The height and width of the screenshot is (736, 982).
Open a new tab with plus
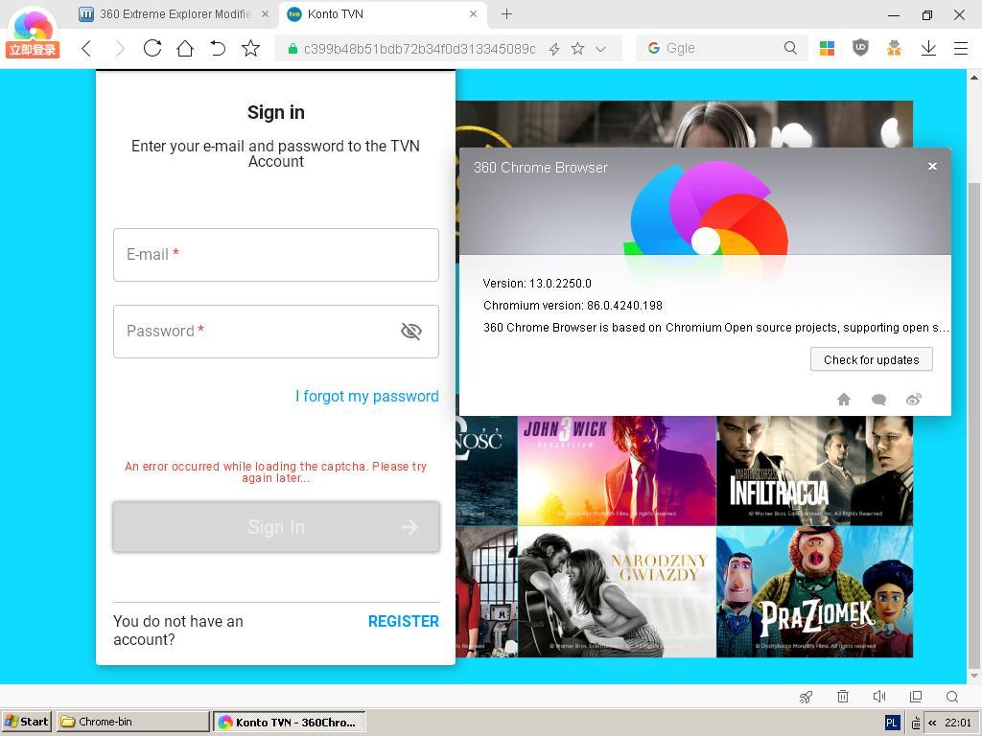tap(506, 13)
